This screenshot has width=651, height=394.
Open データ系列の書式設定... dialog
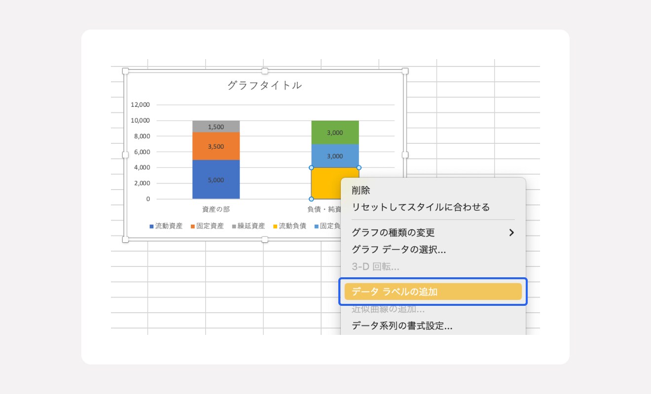tap(433, 326)
